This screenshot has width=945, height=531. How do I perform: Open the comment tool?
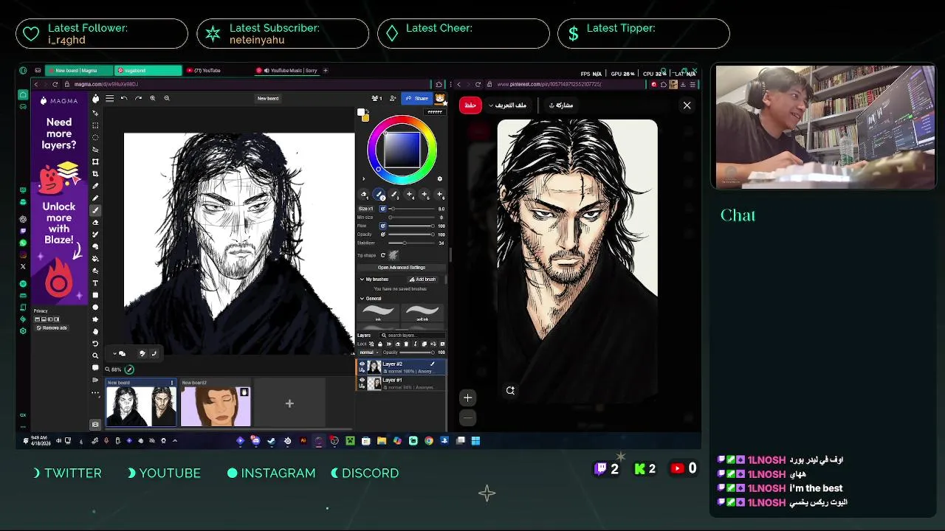pyautogui.click(x=95, y=367)
